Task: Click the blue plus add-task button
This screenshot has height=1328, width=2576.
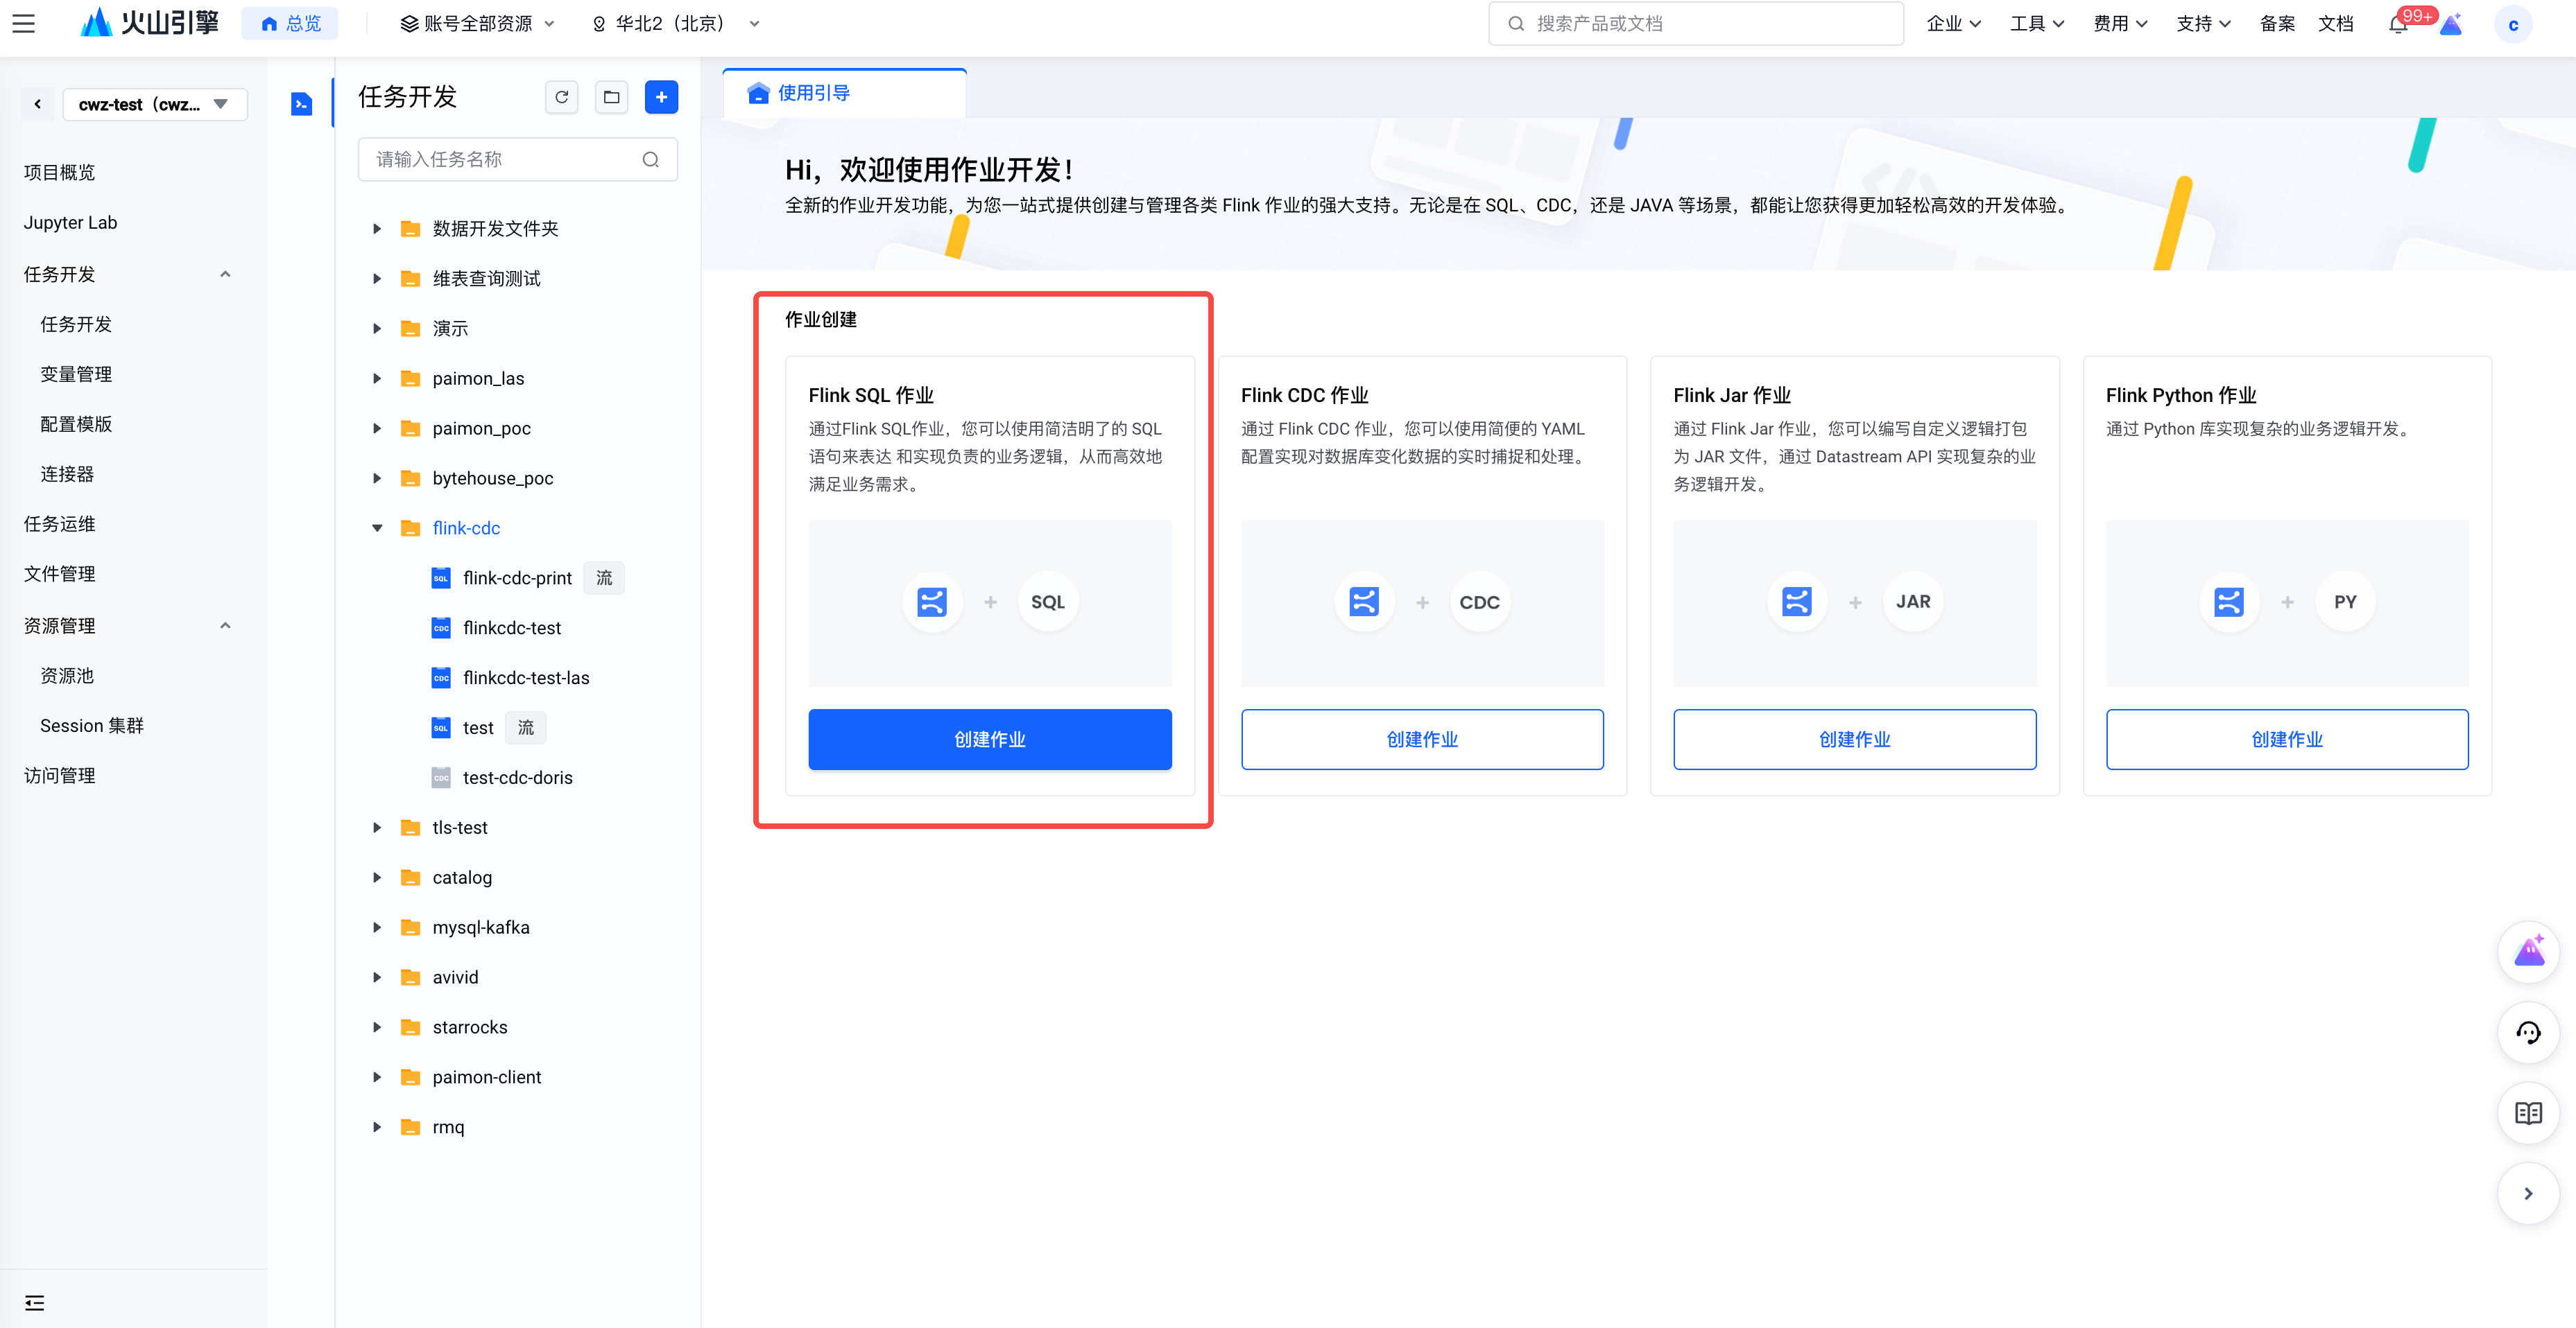Action: click(661, 97)
